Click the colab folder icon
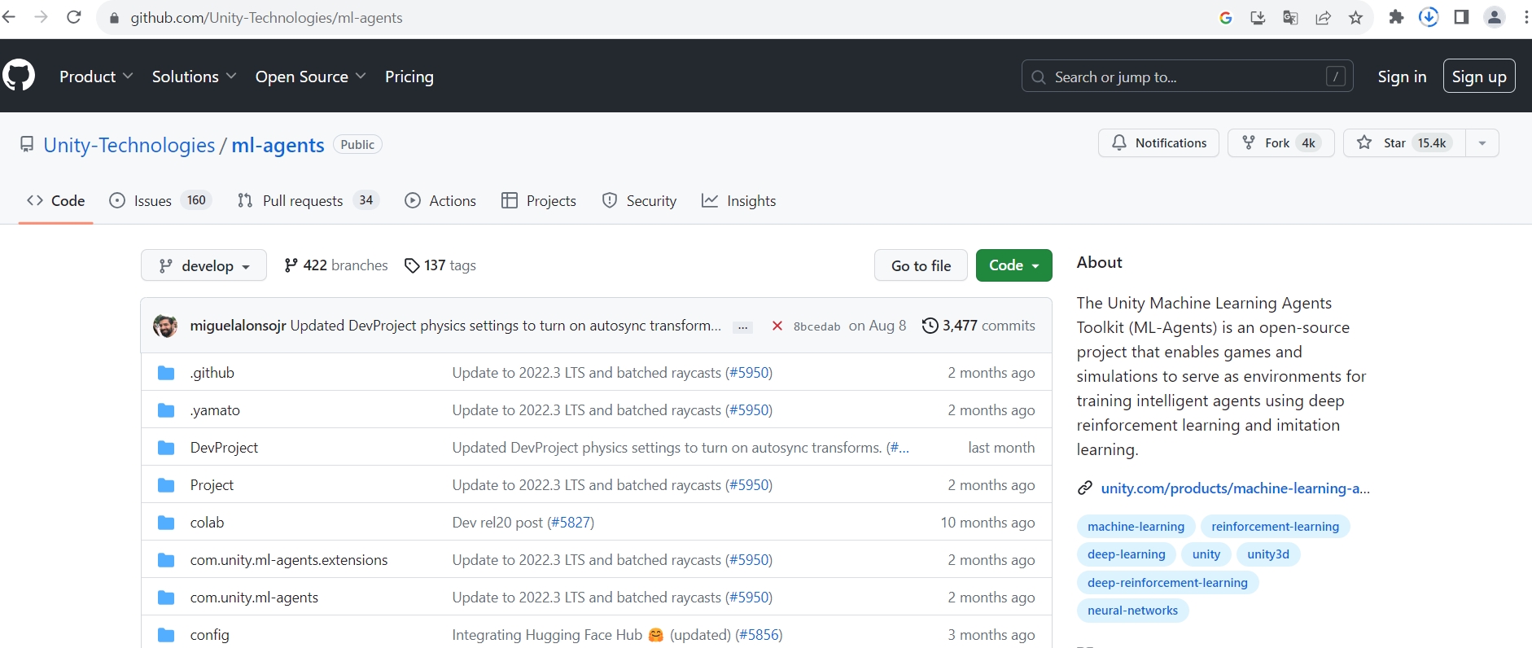Image resolution: width=1532 pixels, height=648 pixels. click(166, 523)
